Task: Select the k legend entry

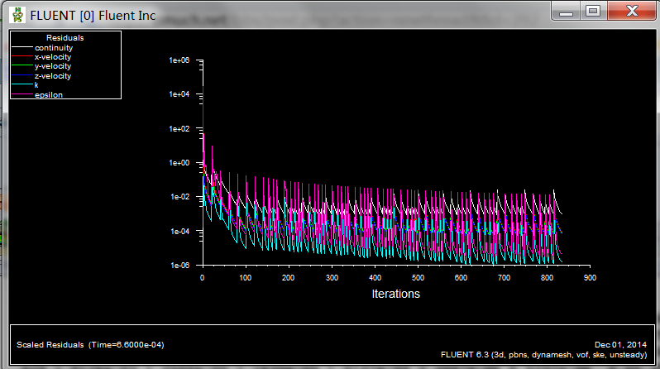Action: [36, 85]
